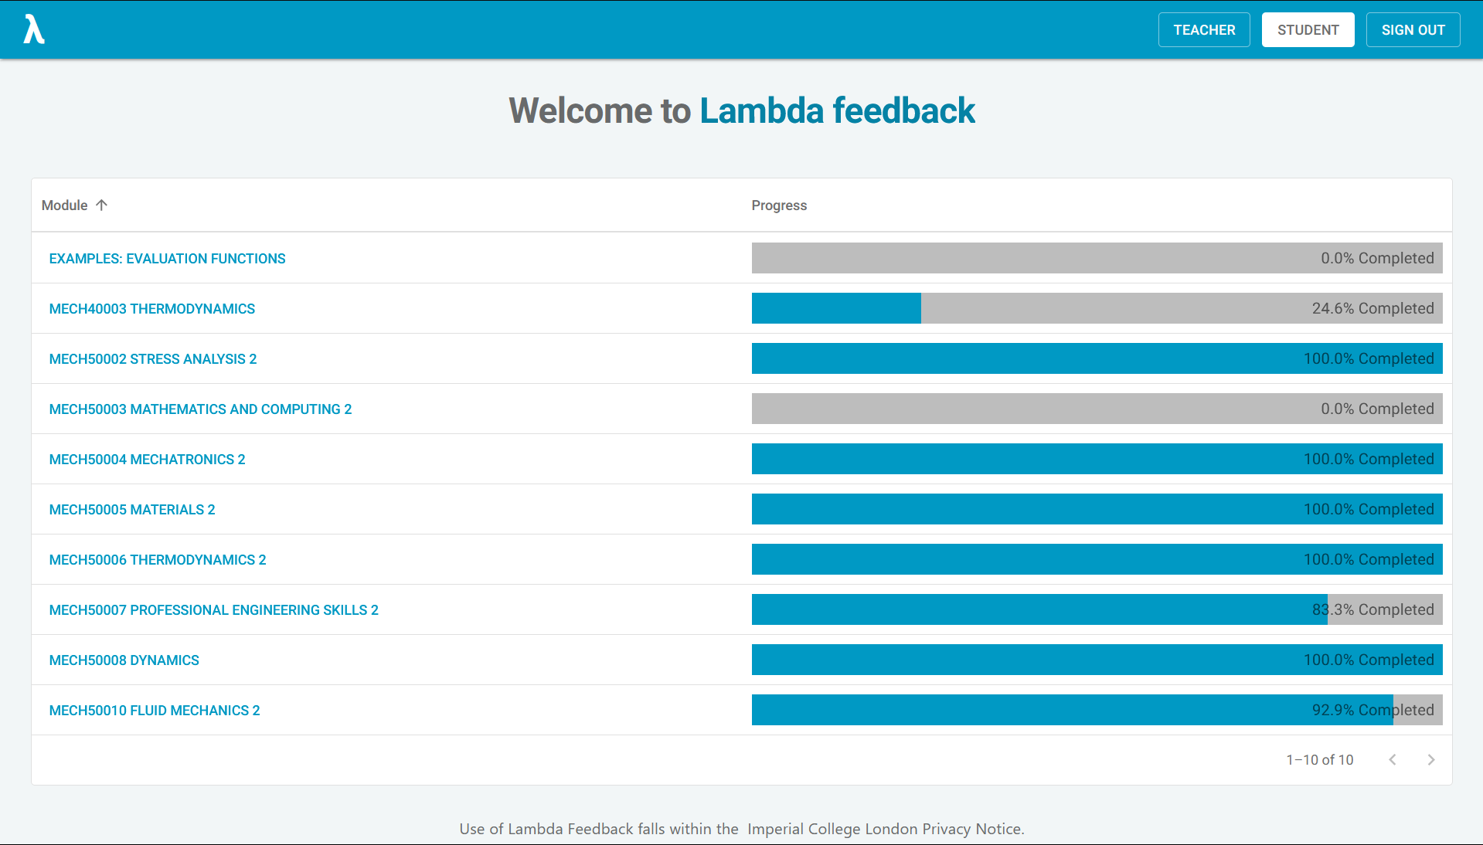Screen dimensions: 1483x845
Task: Open MECH50010 FLUID MECHANICS 2
Action: click(155, 710)
